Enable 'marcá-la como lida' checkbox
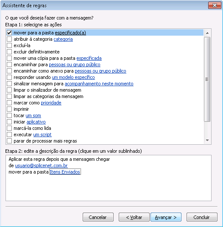Viewport: 223px width, 227px height. point(9,128)
